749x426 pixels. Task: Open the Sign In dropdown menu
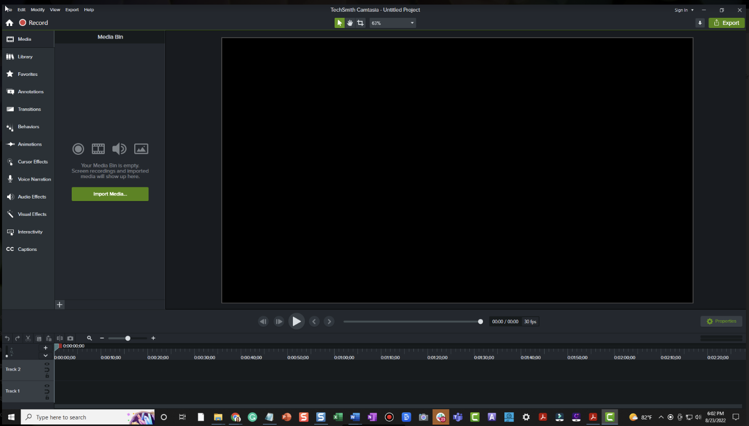coord(684,10)
